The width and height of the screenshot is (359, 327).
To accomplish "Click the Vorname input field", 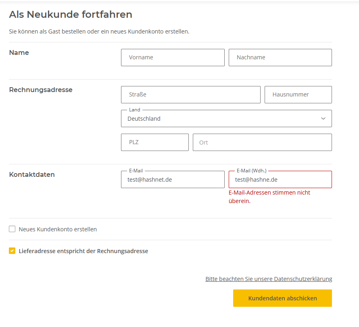I will [173, 57].
